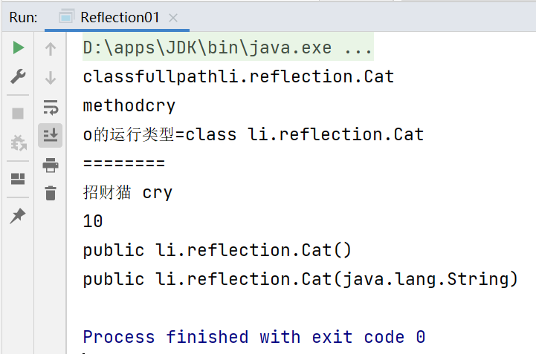
Task: Click the green Rerun play icon
Action: click(x=18, y=47)
